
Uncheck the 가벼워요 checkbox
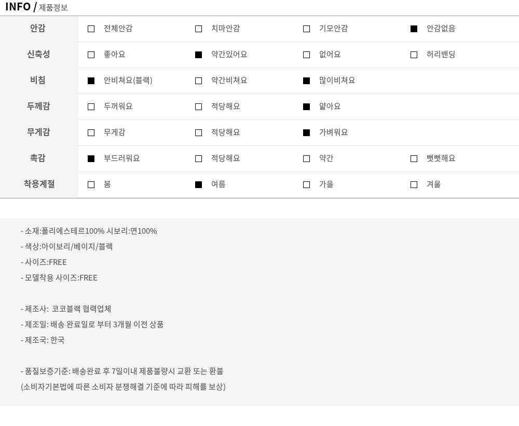(x=306, y=132)
